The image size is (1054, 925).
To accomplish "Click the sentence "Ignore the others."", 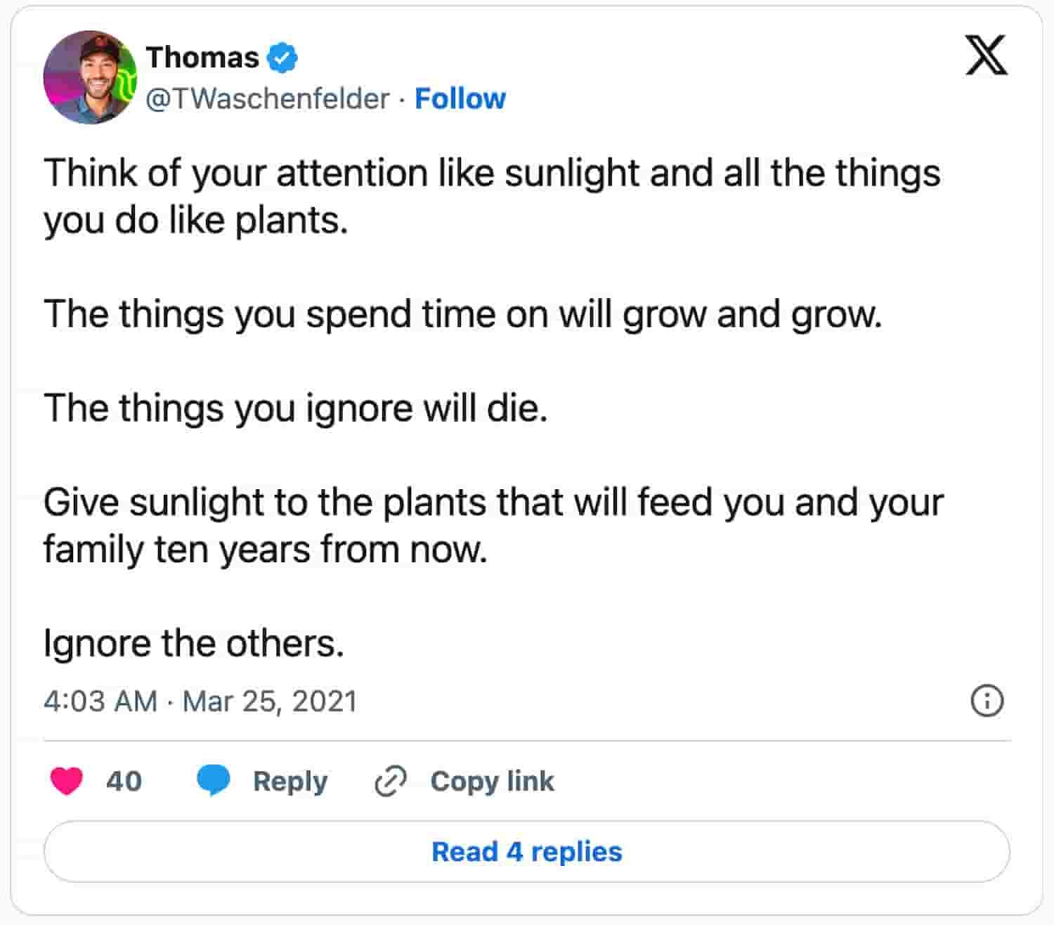I will [x=194, y=642].
